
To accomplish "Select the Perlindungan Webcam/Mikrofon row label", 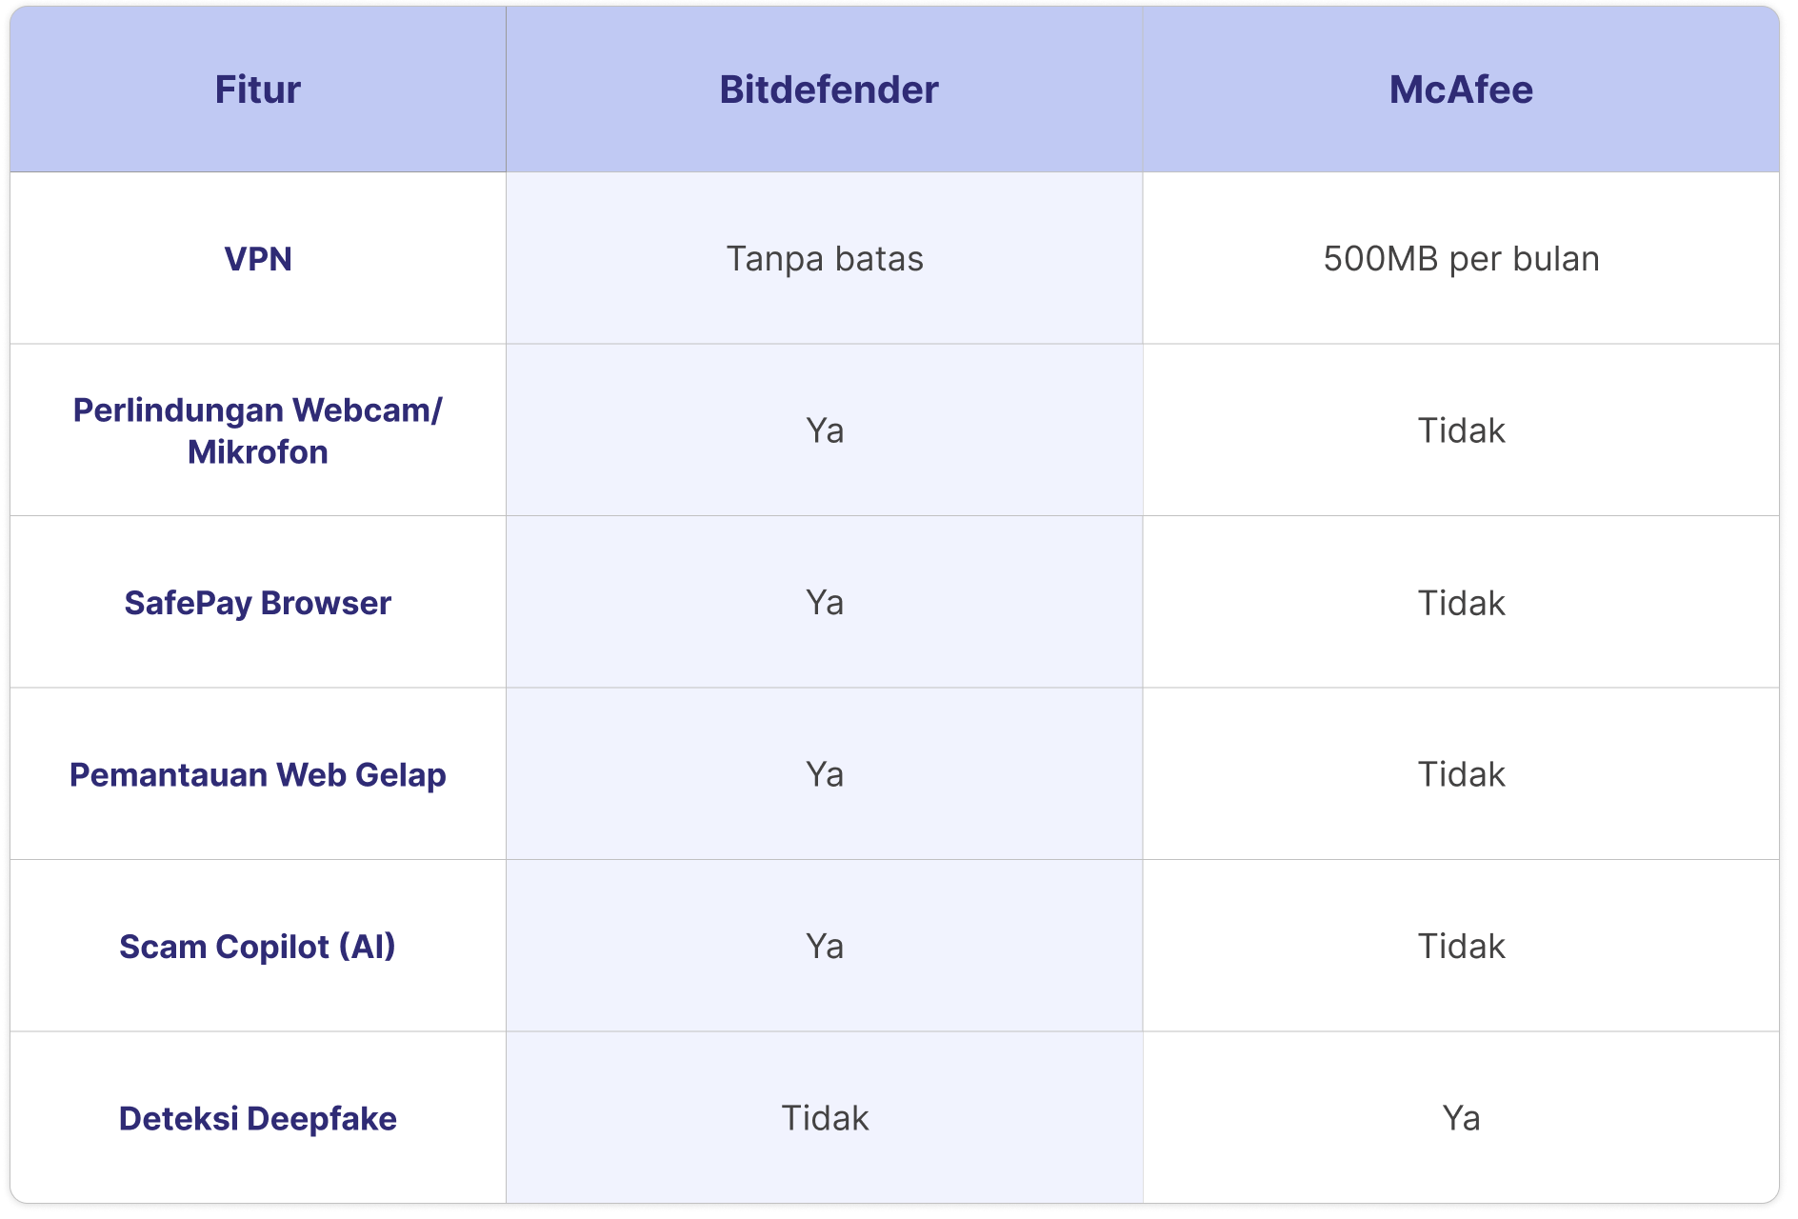I will [257, 430].
